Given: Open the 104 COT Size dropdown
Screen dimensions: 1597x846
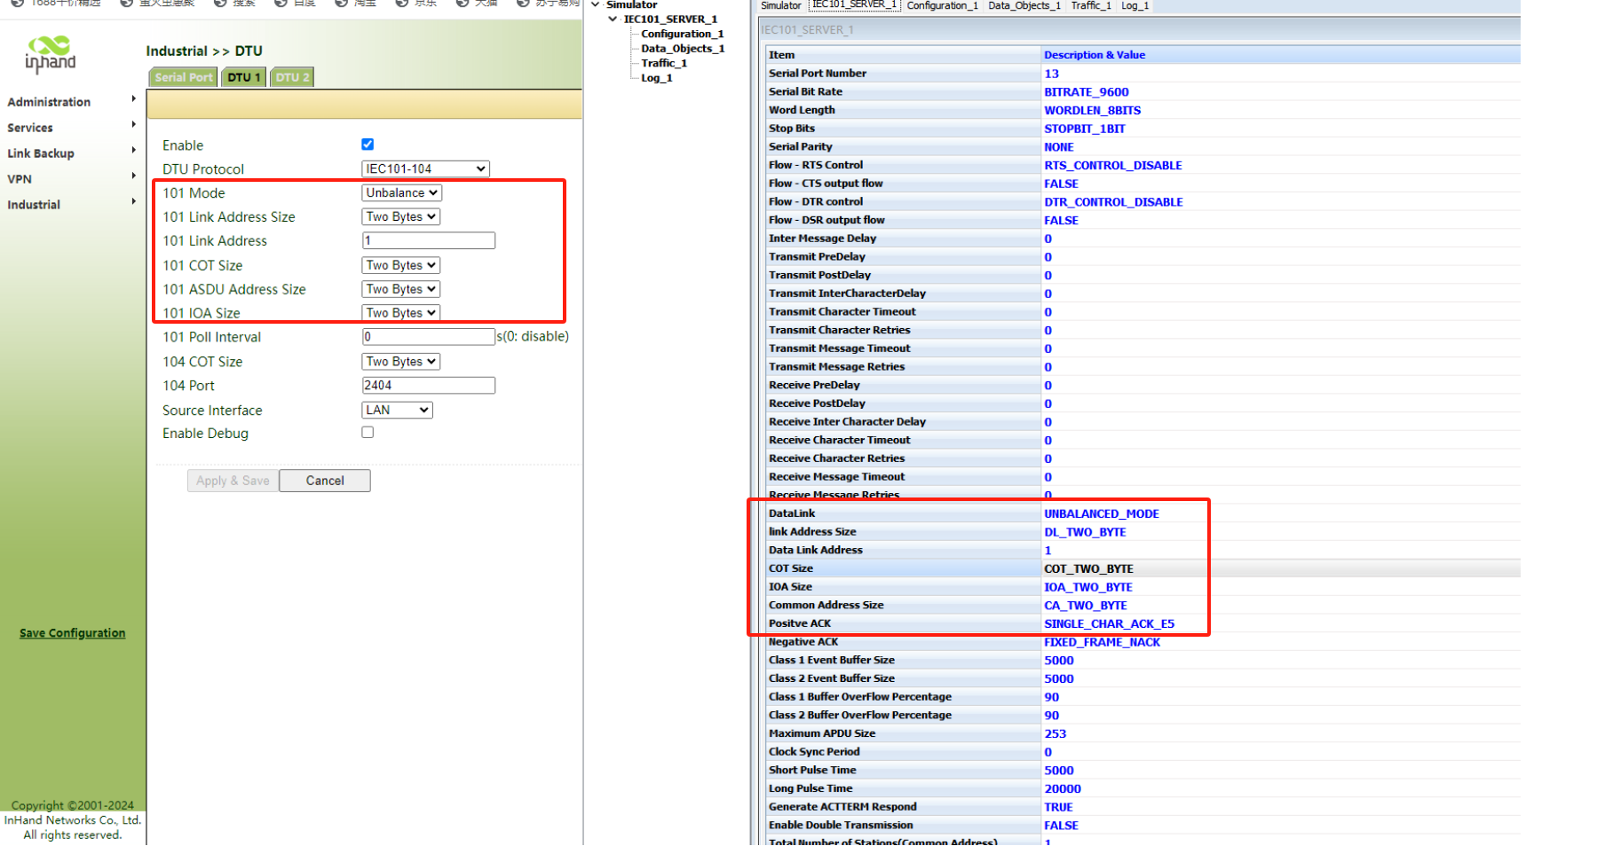Looking at the screenshot, I should coord(401,362).
